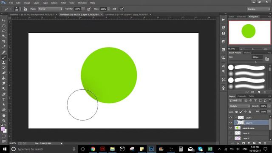
Task: Delete layer with trash icon
Action: [x=265, y=143]
